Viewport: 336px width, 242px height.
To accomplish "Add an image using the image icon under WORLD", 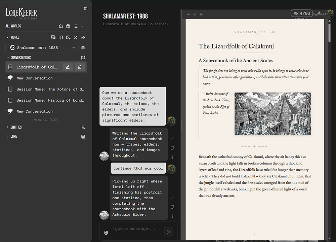I will pos(69,37).
